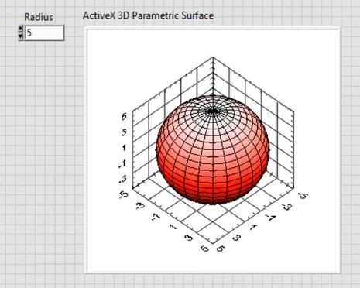Screen dimensions: 360x288
Task: Select the ActiveX 3D Parametric Surface caption
Action: click(148, 15)
